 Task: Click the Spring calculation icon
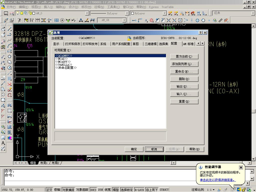[9, 132]
